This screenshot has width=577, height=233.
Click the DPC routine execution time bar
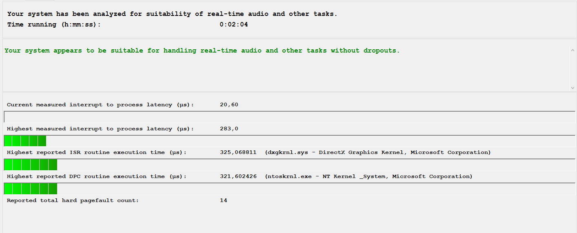coord(31,189)
